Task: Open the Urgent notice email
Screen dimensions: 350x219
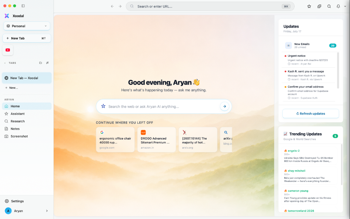Action: tap(309, 60)
